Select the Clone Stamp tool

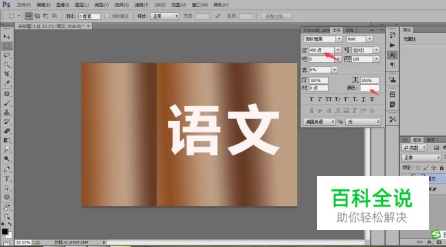coord(7,112)
